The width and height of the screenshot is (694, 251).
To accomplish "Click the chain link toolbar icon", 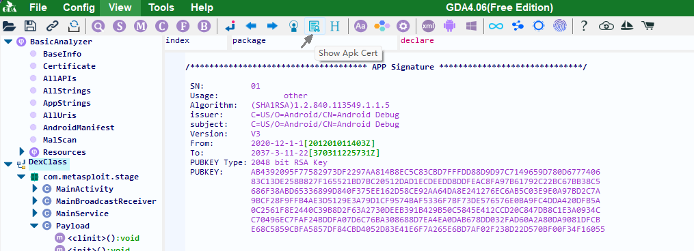I will [52, 26].
